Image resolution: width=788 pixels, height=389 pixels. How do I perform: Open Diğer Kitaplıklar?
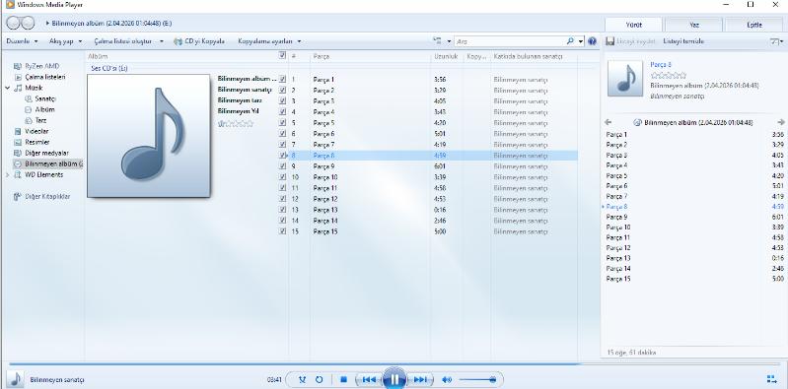pyautogui.click(x=47, y=197)
